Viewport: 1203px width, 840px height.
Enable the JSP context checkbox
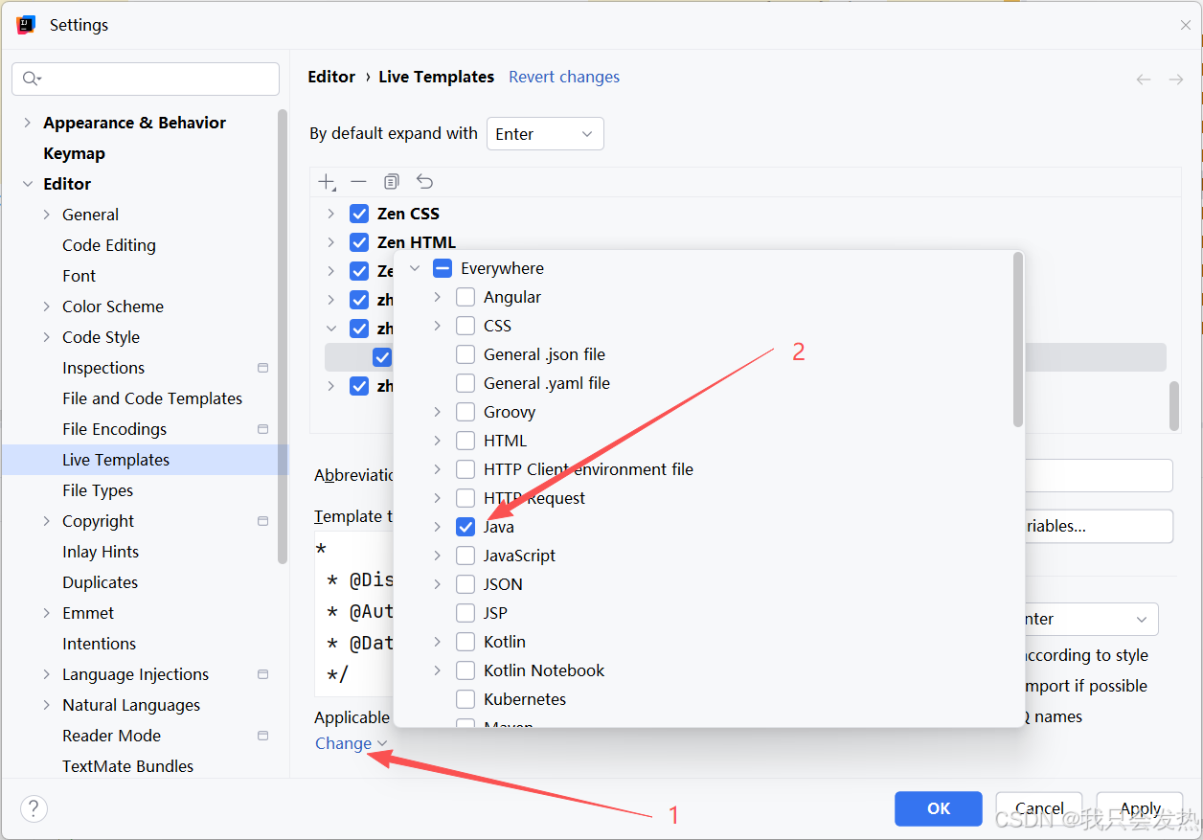pos(465,613)
